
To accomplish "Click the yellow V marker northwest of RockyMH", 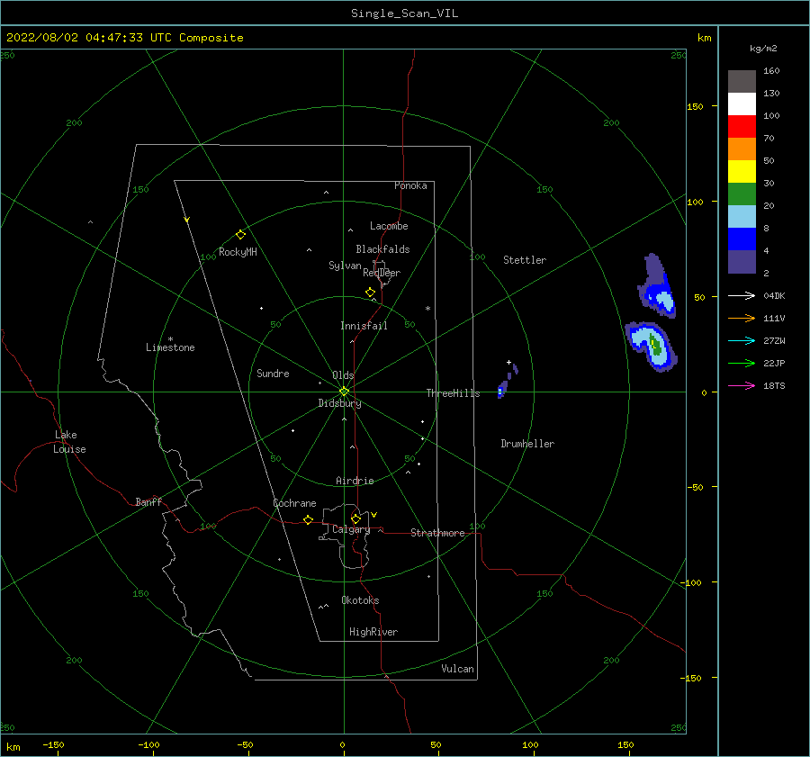I will pos(187,220).
